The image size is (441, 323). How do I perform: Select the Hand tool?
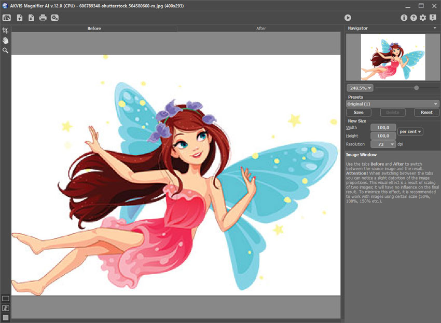[x=5, y=41]
